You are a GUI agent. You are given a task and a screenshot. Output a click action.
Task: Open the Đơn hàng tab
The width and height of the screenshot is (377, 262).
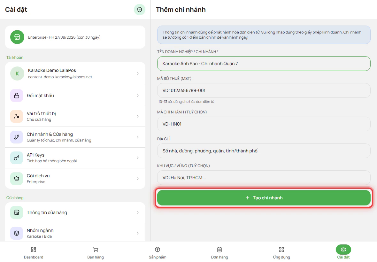point(219,252)
